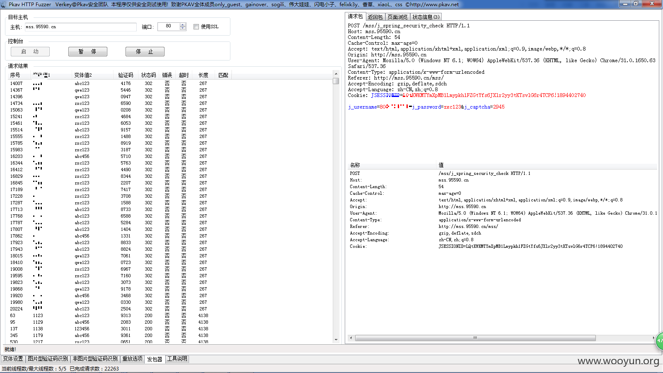Select result row with 序号 16203
The width and height of the screenshot is (663, 373).
[x=171, y=156]
